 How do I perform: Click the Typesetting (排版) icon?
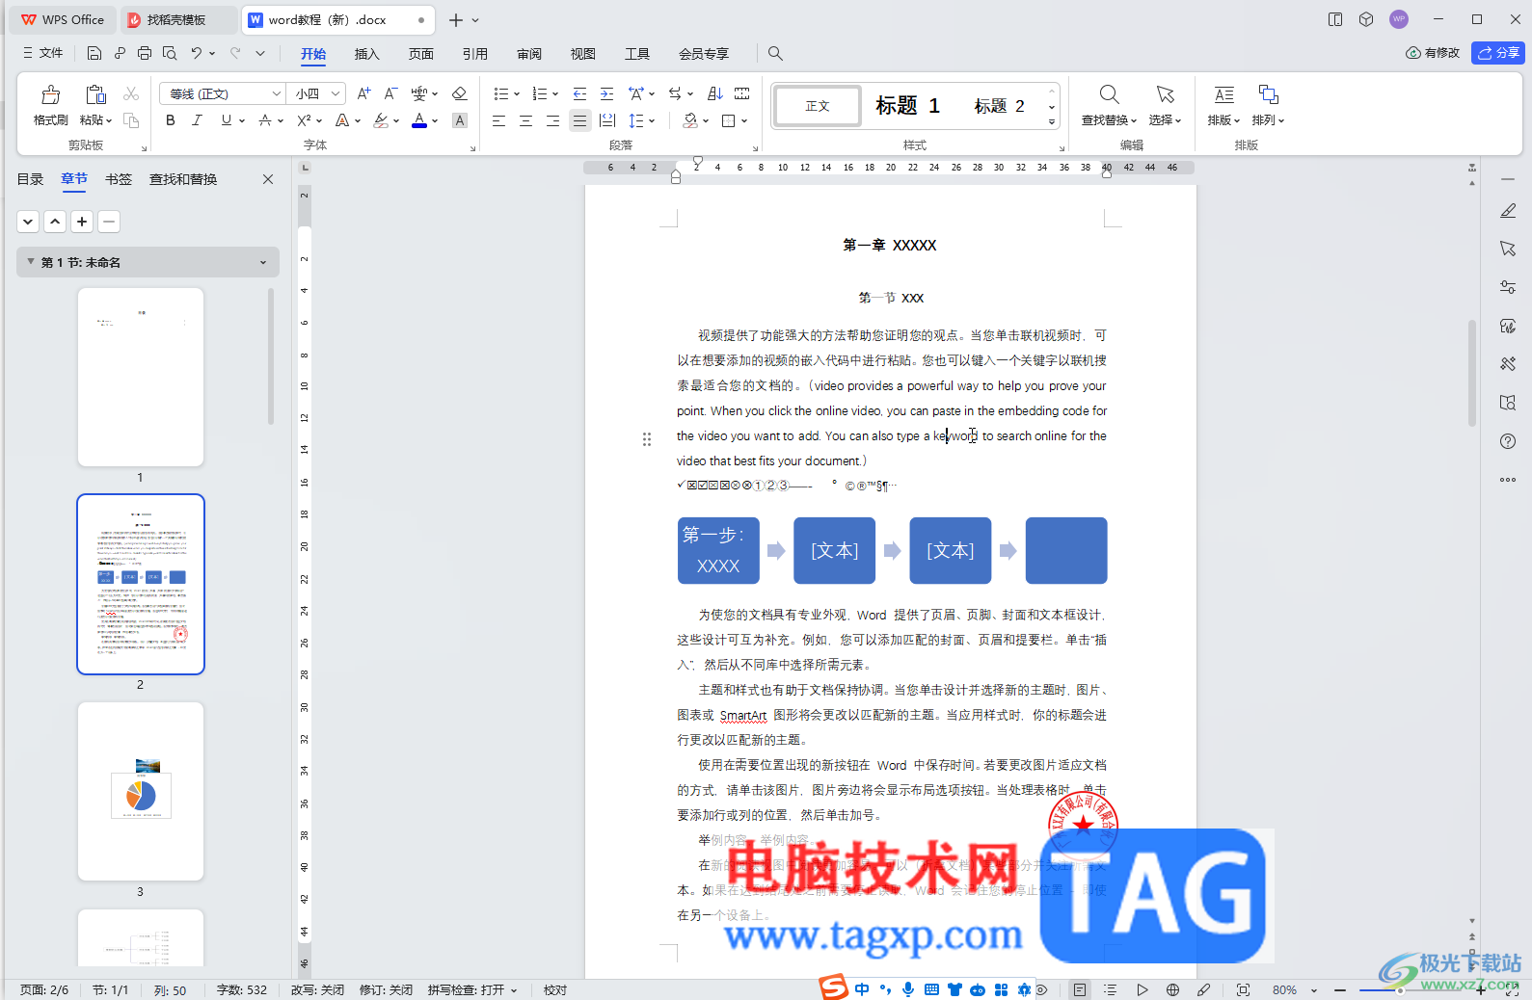pyautogui.click(x=1223, y=94)
